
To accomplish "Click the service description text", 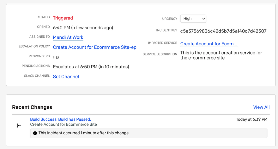I will [221, 55].
